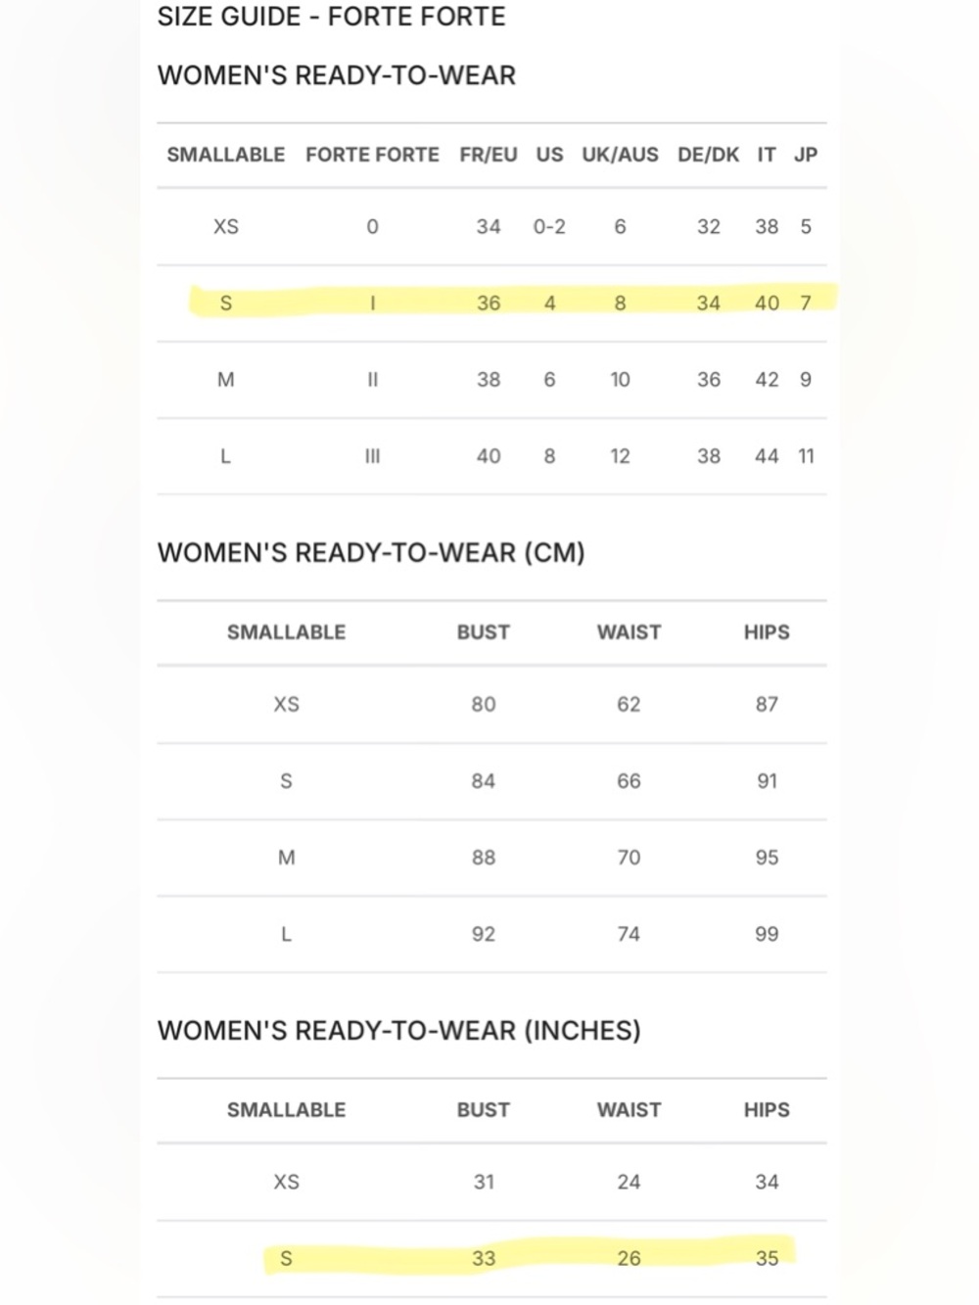Click FR/EU value 36 in highlighted row

pos(489,303)
